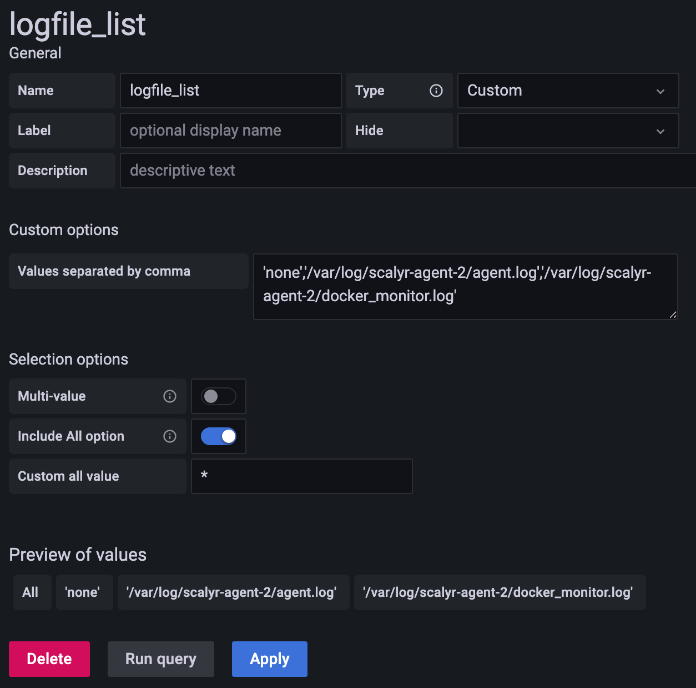Select the 'All' preview value
The width and height of the screenshot is (696, 688).
[x=32, y=592]
